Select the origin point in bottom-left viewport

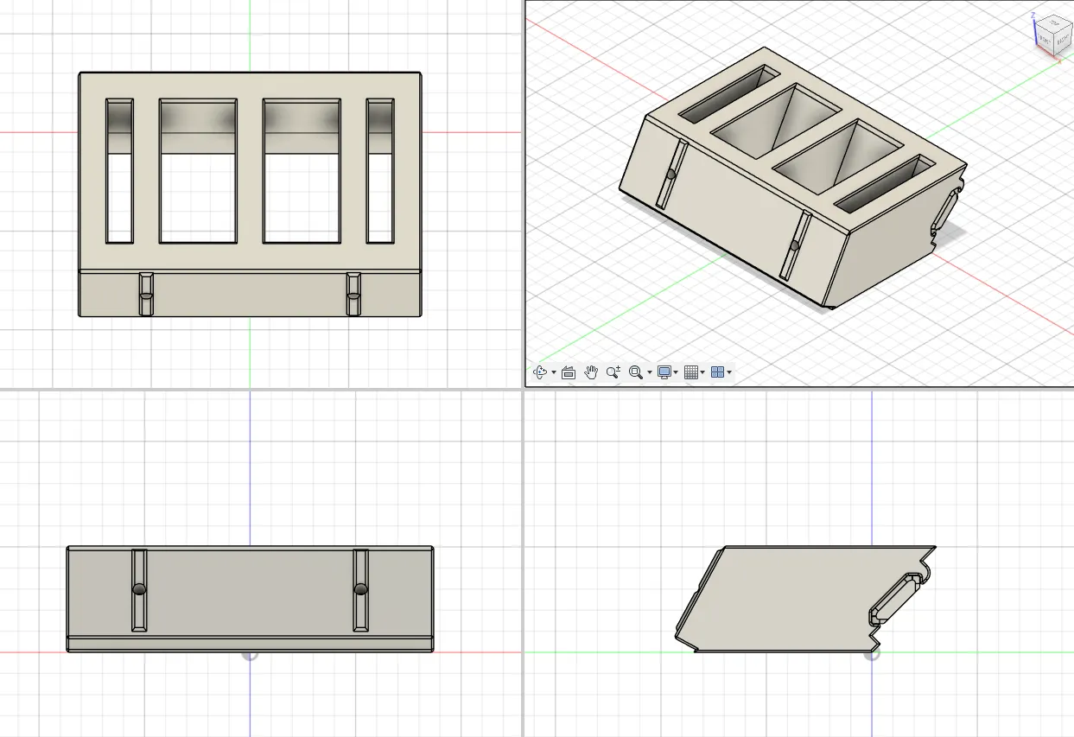click(250, 654)
